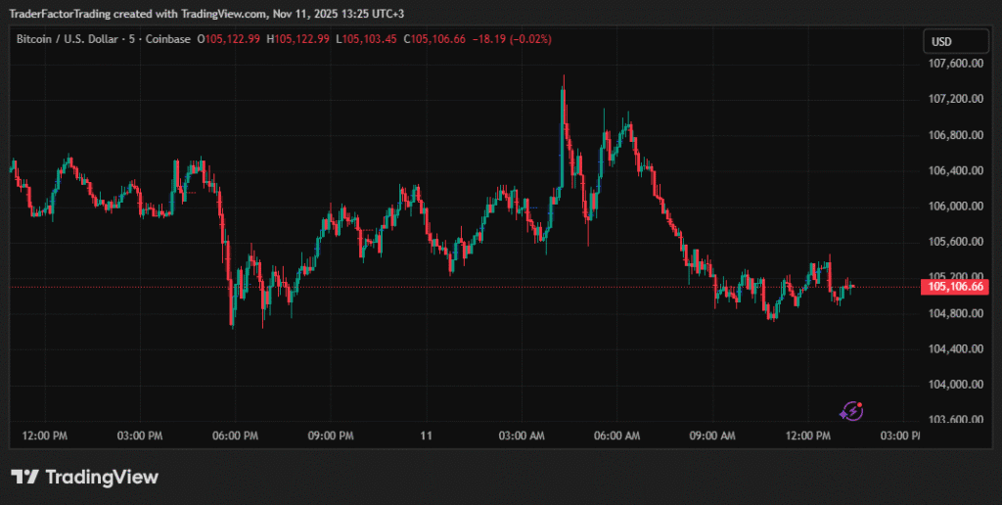The image size is (1002, 505).
Task: Click the -18.19 (-0.02%) change value
Action: 512,39
